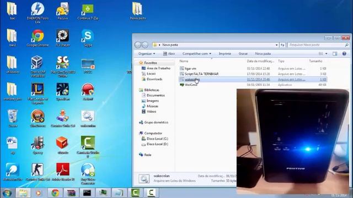Viewport: 353px width, 198px height.
Task: Launch the SimCity desktop shortcut
Action: 62,67
